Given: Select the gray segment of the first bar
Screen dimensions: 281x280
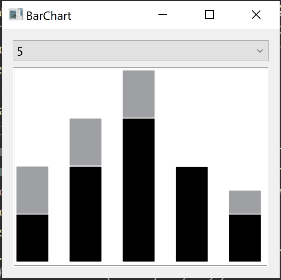Looking at the screenshot, I should pos(32,190).
